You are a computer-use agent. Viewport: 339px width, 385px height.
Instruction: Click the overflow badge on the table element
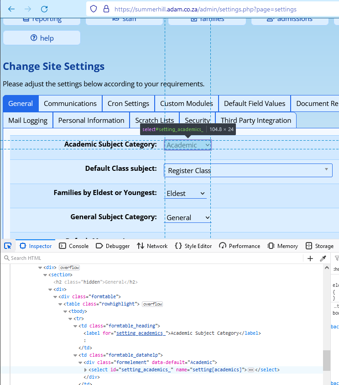(152, 304)
